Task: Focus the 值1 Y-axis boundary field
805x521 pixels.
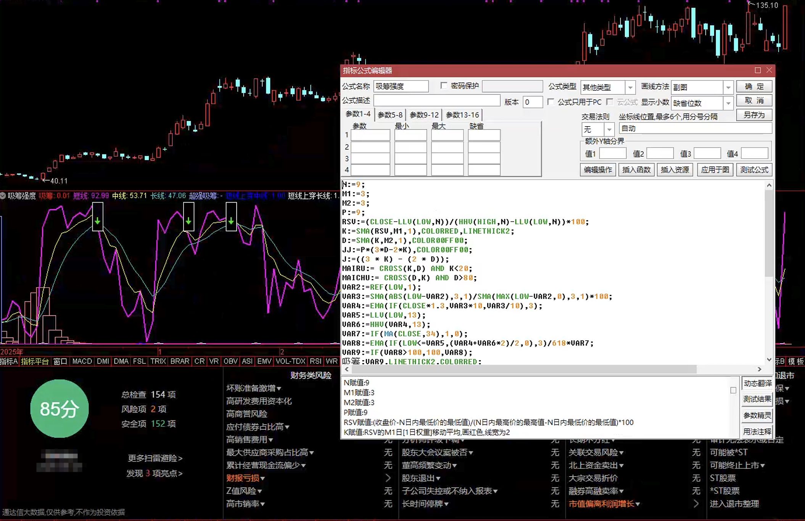Action: coord(613,153)
